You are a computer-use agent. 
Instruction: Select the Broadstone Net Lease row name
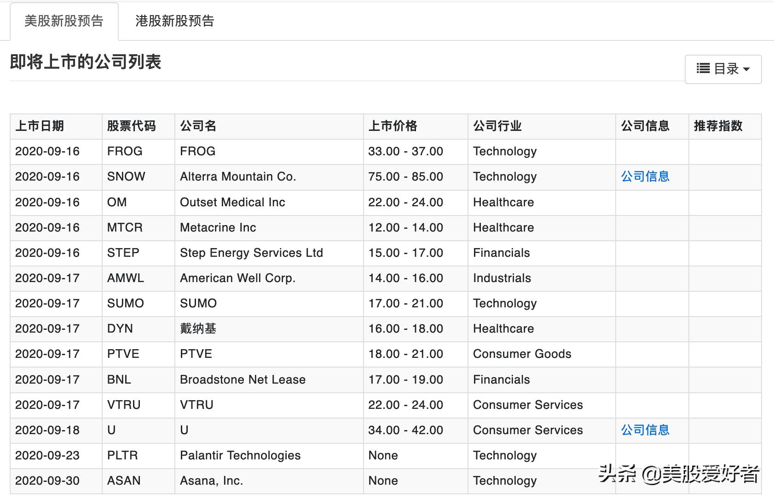pyautogui.click(x=243, y=379)
